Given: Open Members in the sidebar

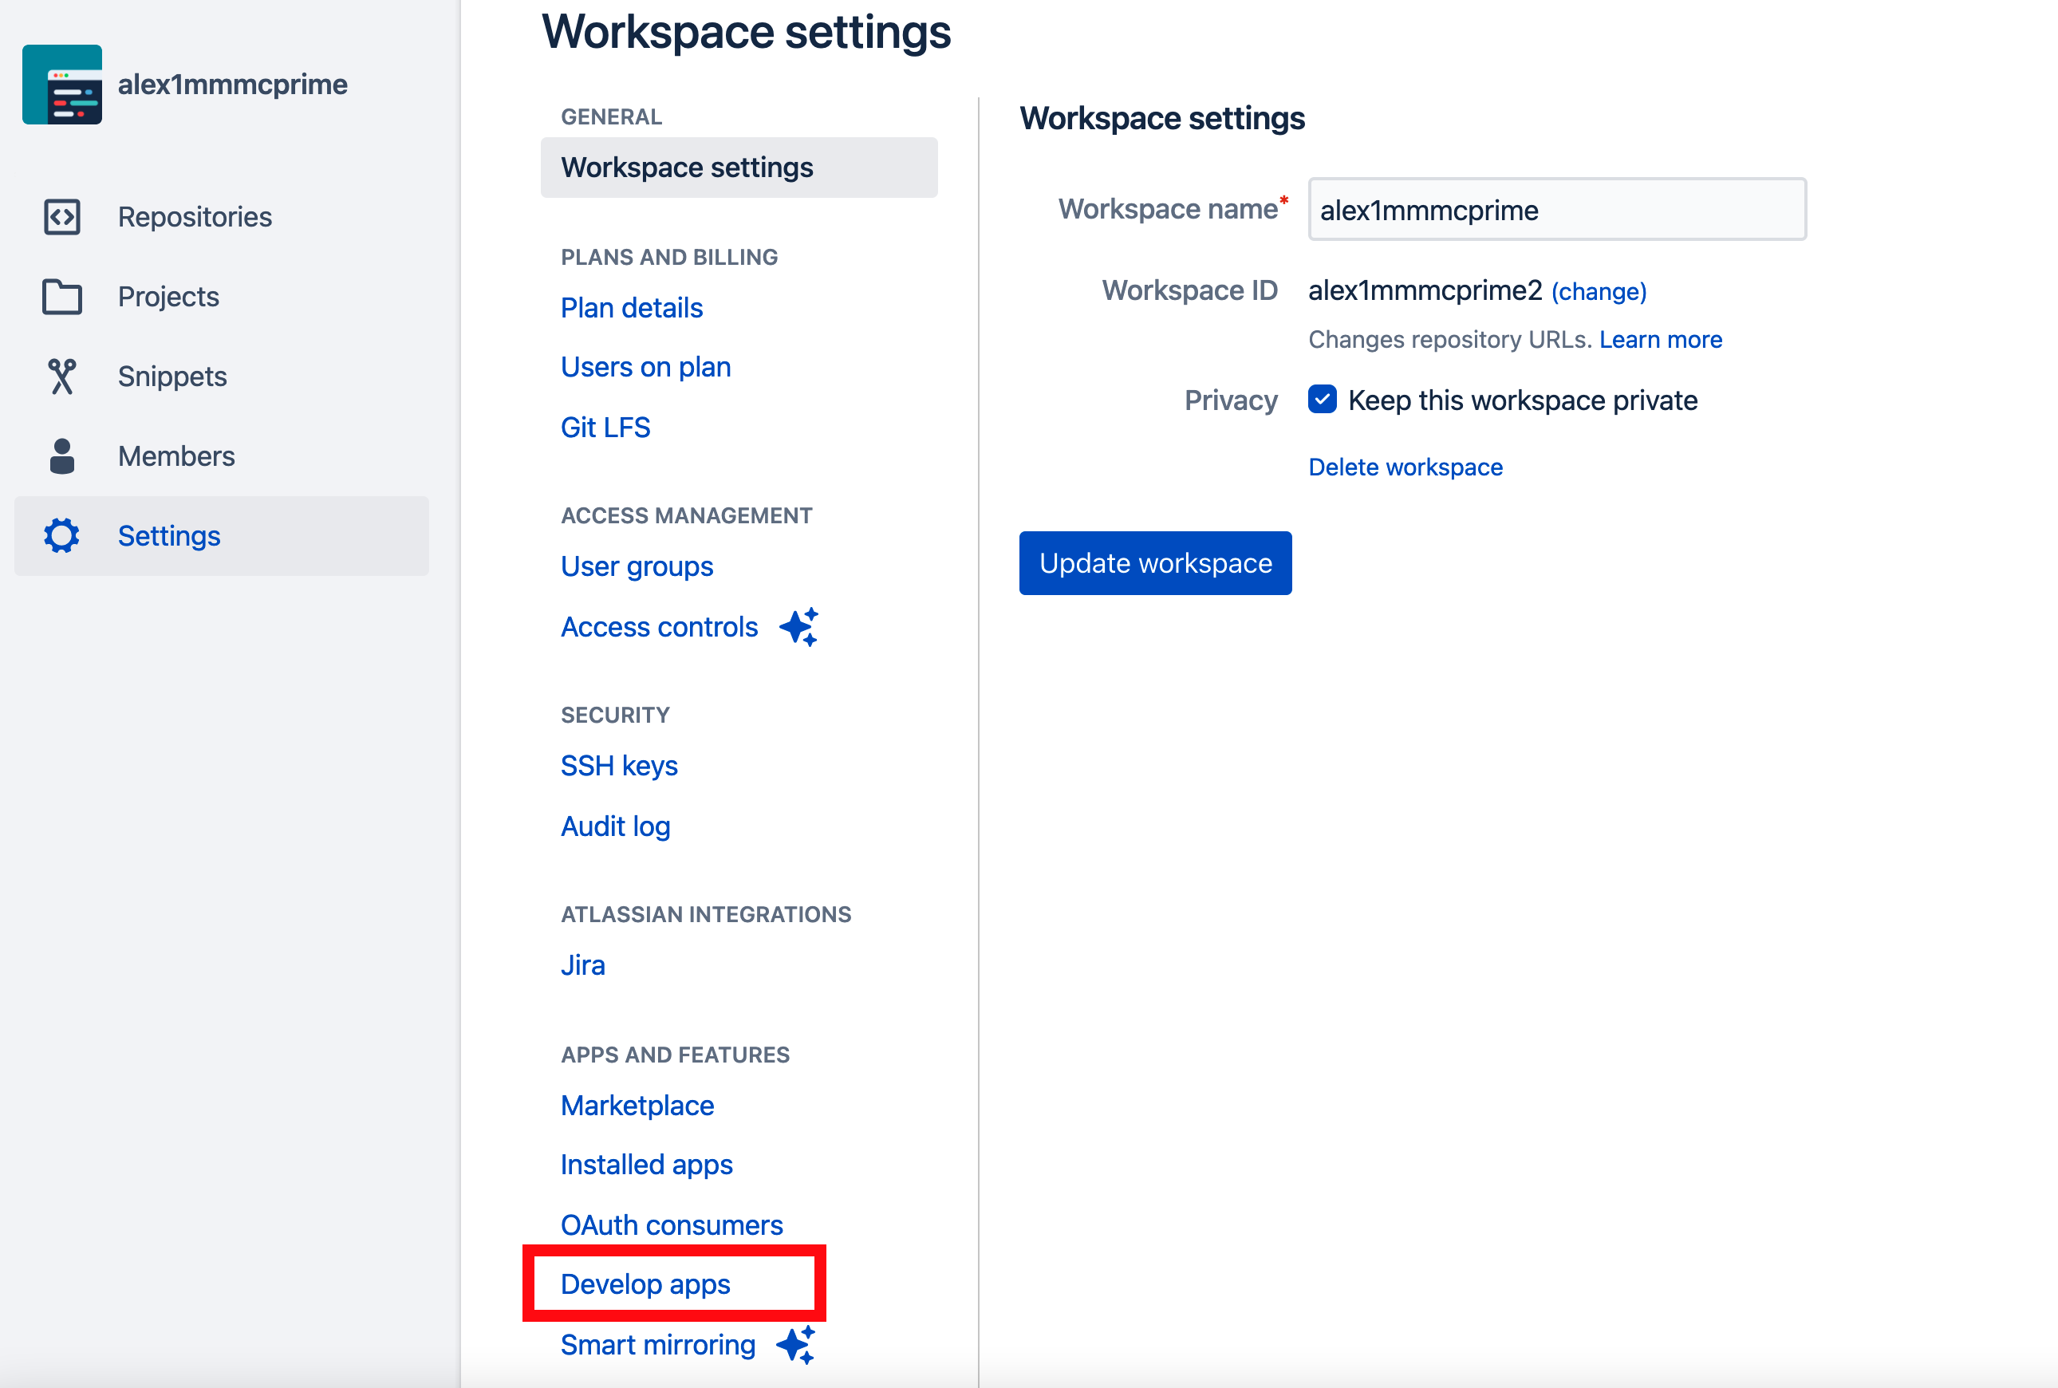Looking at the screenshot, I should (221, 455).
